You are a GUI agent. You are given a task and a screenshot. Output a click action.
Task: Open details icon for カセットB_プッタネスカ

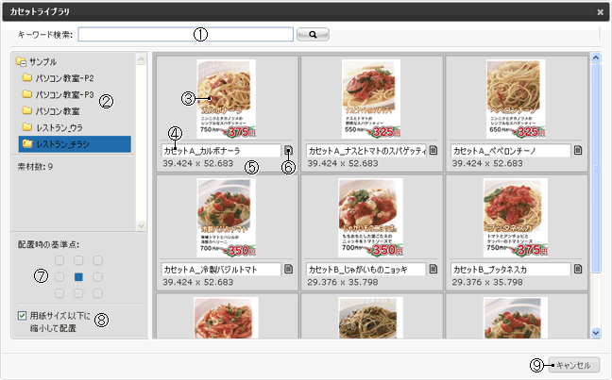pyautogui.click(x=578, y=269)
